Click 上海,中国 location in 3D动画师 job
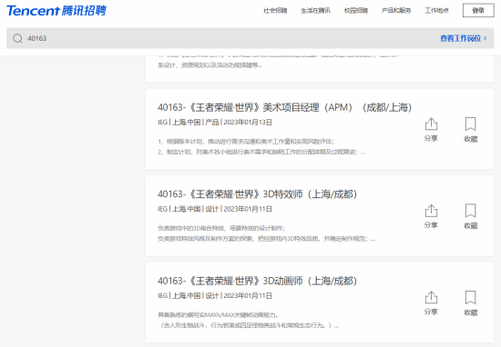Viewport: 501px width, 347px height. click(x=186, y=296)
